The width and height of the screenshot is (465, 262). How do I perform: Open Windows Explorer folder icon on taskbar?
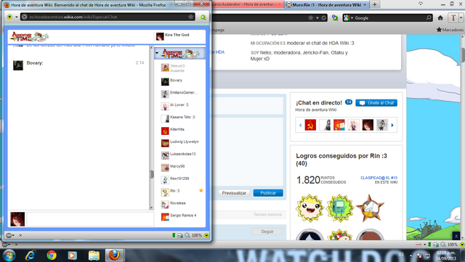[94, 255]
